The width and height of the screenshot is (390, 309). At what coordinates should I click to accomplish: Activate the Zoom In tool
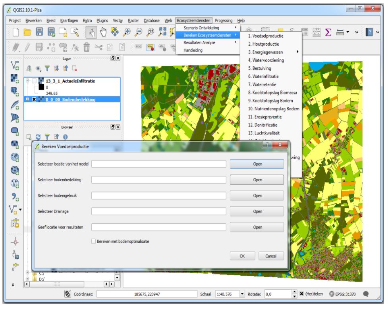pos(127,32)
